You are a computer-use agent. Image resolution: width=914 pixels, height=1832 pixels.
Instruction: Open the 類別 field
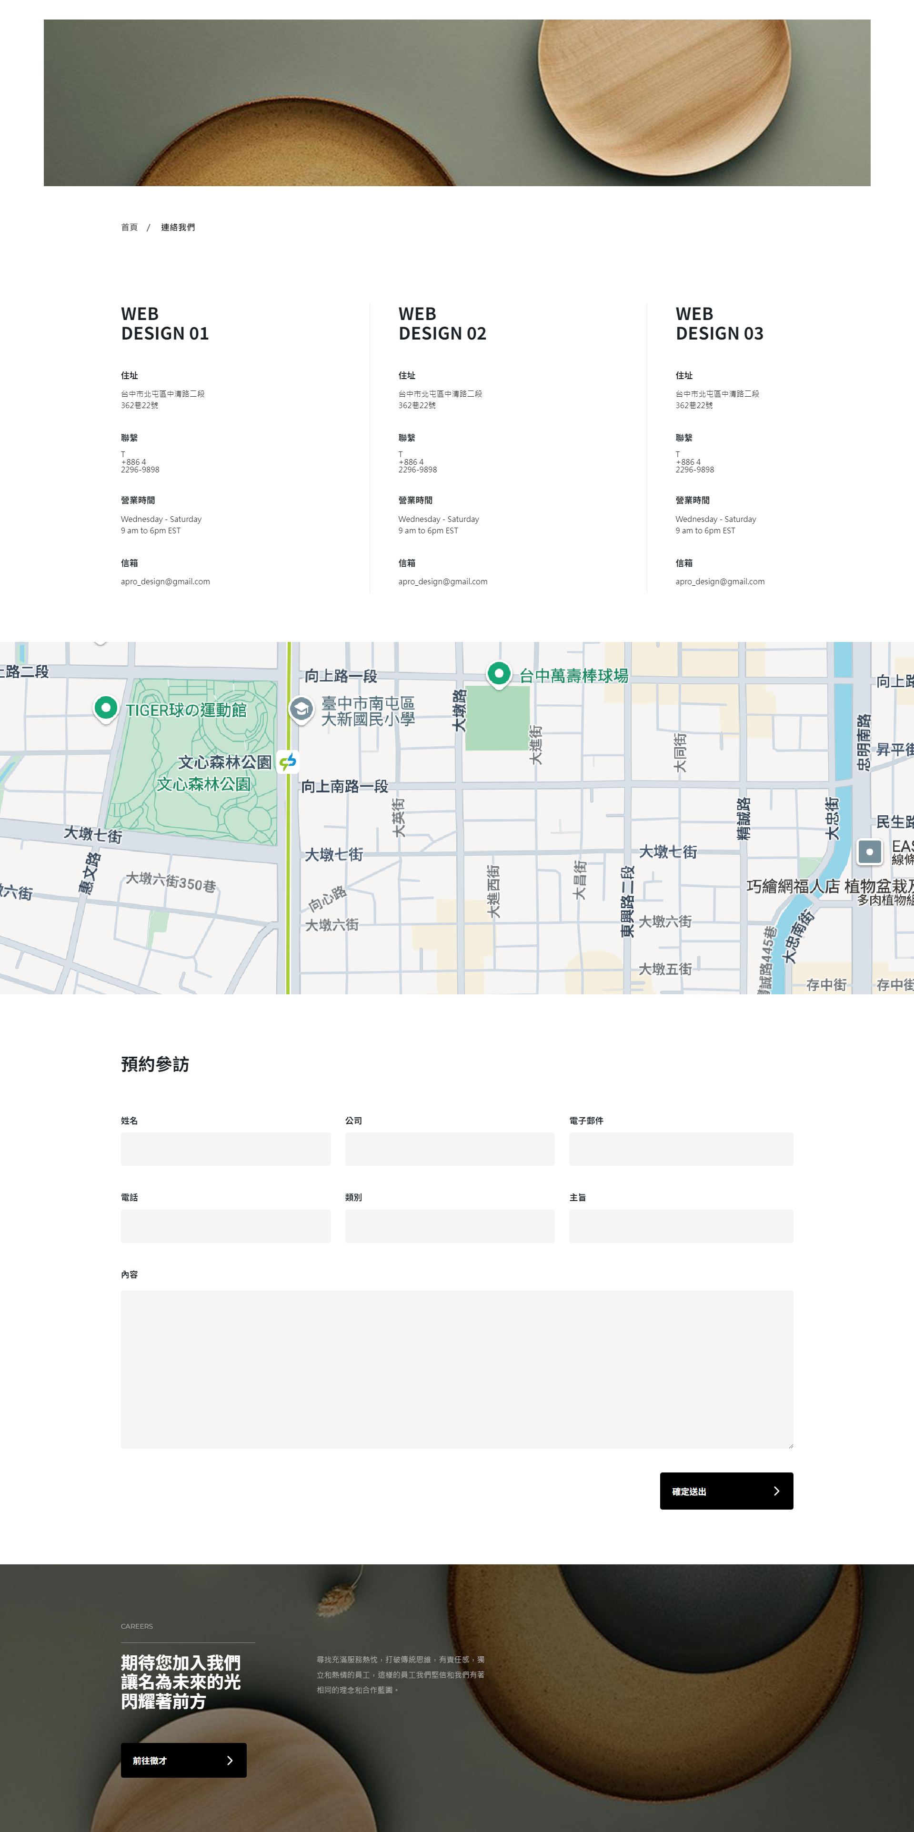point(450,1226)
